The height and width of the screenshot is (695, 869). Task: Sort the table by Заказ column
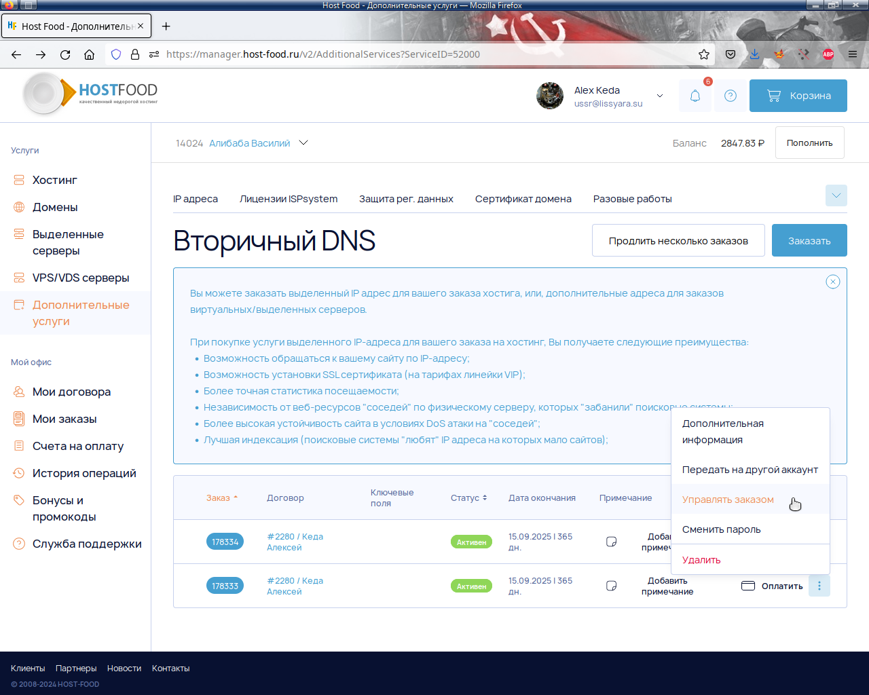222,497
